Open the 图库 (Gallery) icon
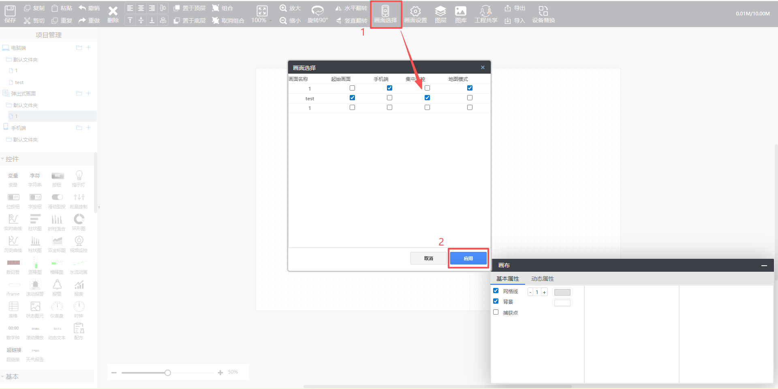Screen dimensions: 778x389 pos(461,14)
